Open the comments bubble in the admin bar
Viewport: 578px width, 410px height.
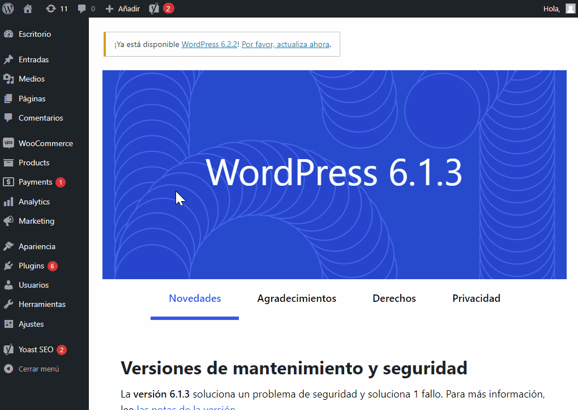tap(82, 9)
